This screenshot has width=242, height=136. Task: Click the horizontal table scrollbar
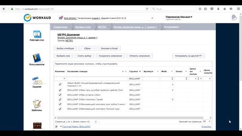click(x=130, y=118)
